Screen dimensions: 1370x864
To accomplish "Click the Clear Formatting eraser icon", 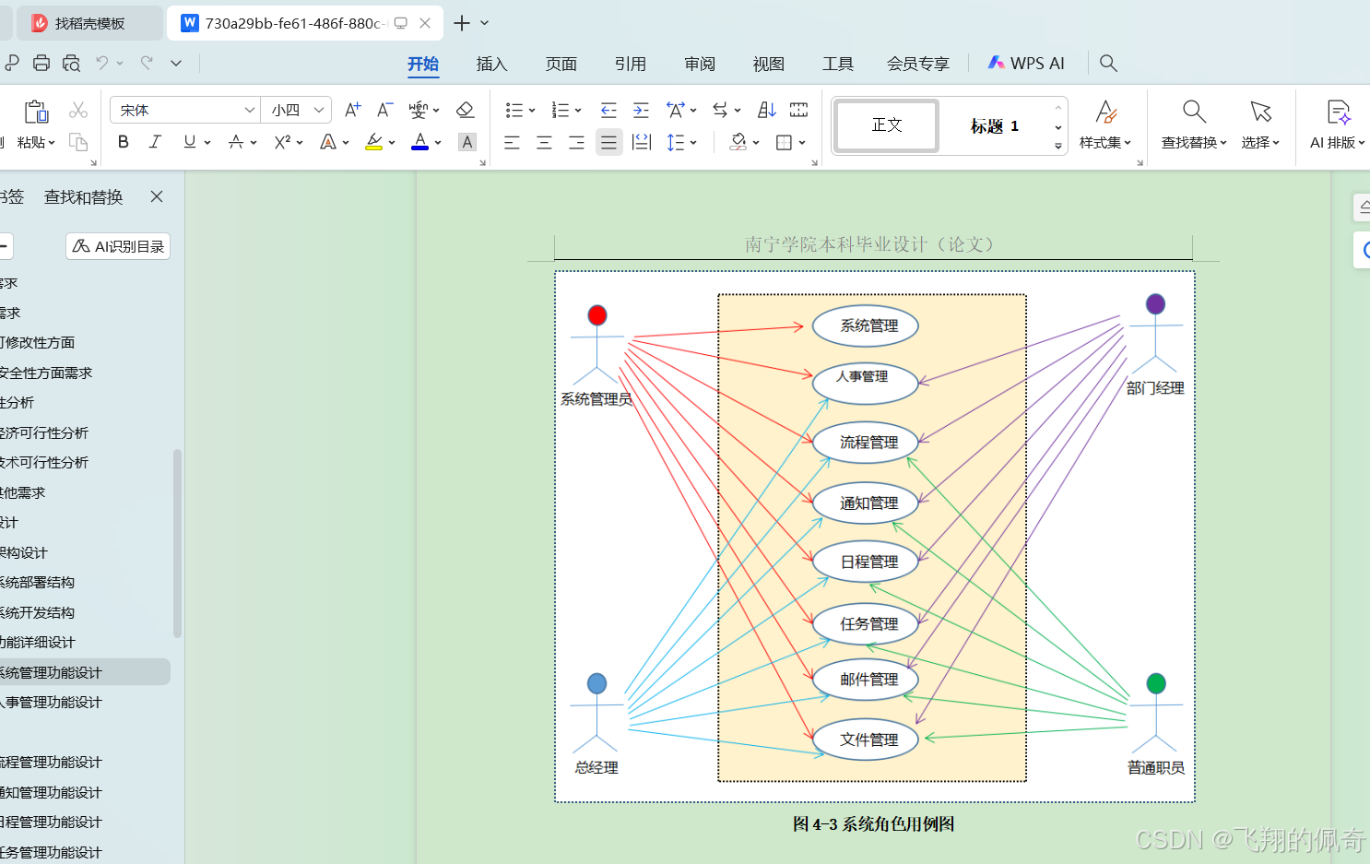I will coord(465,109).
